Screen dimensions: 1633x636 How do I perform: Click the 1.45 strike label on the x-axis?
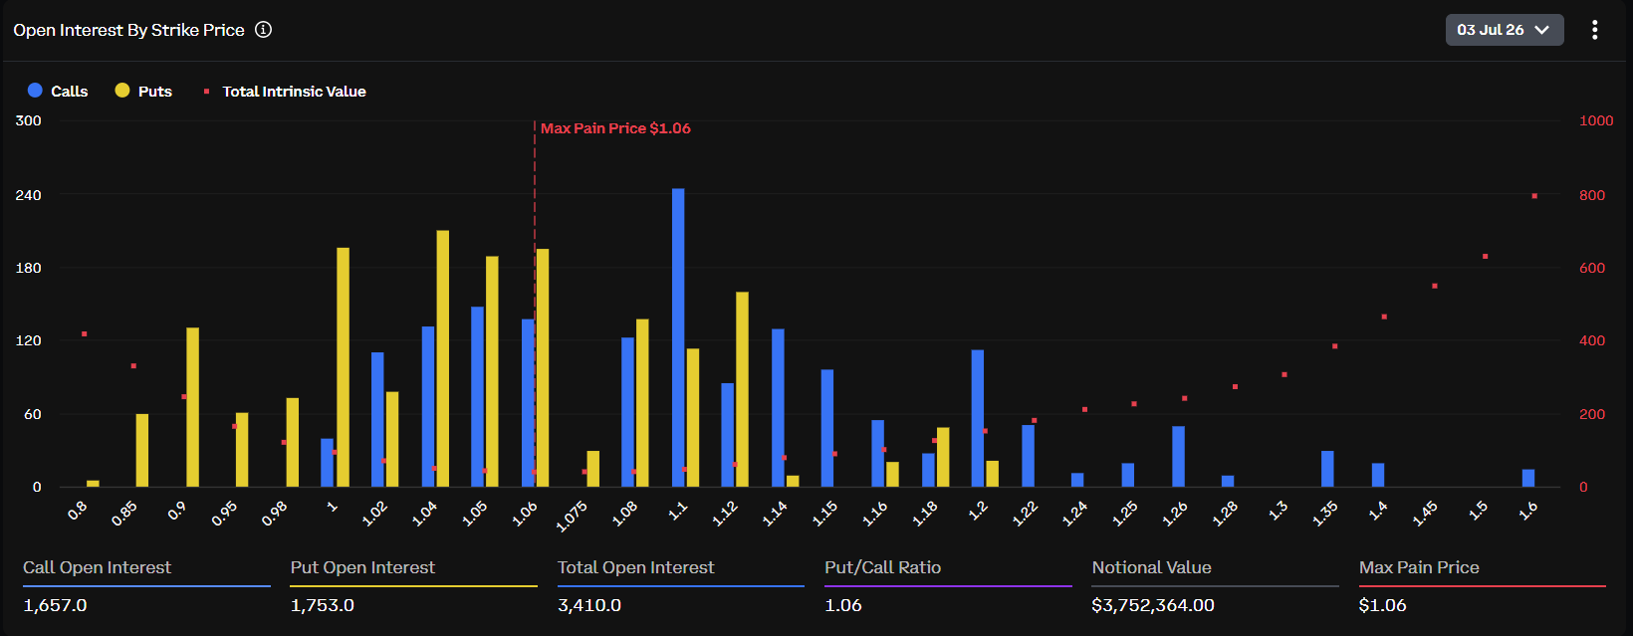(x=1425, y=513)
